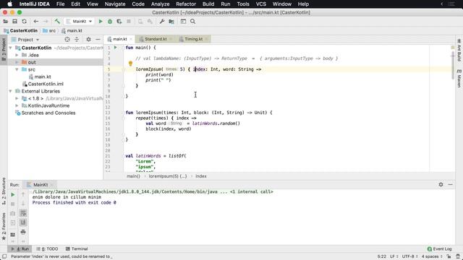Click 5:22 cursor position in status bar

(x=381, y=256)
